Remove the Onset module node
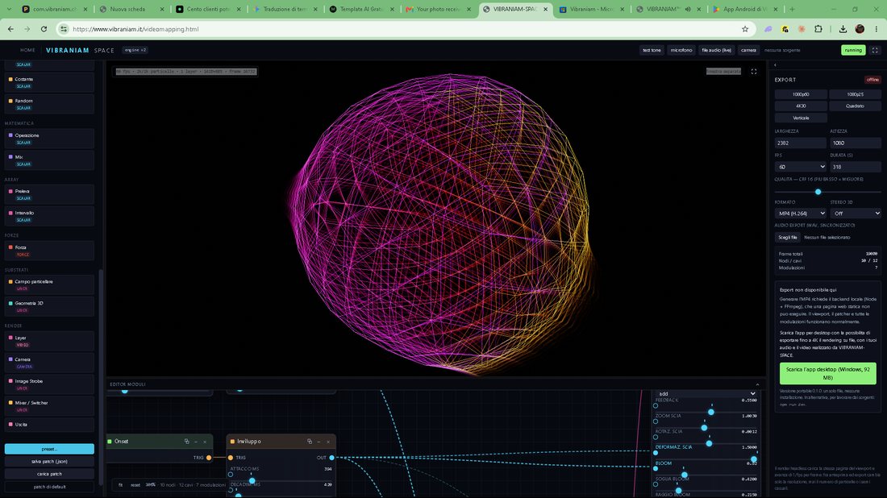This screenshot has height=498, width=887. click(205, 442)
